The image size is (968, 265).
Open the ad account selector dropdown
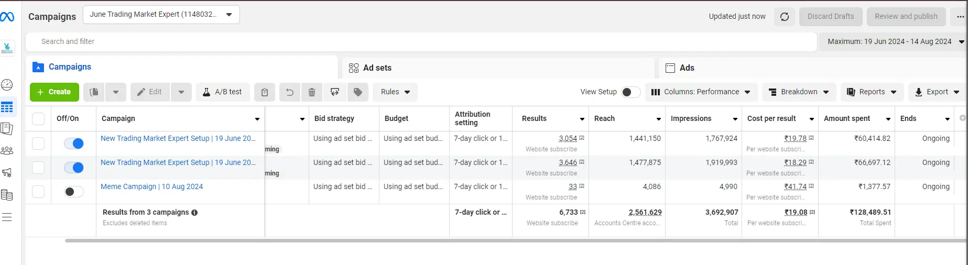(161, 15)
